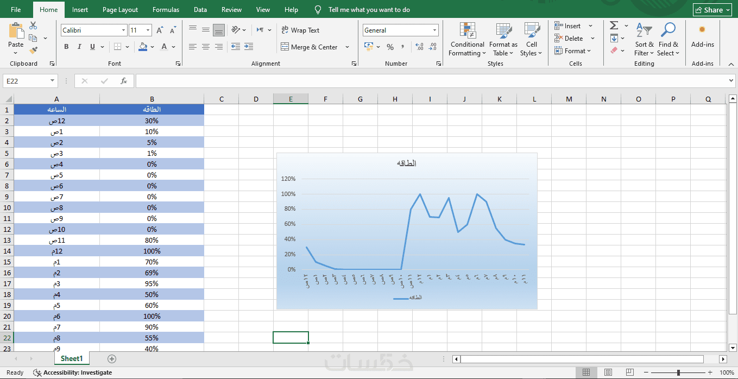
Task: Expand the General number format dropdown
Action: coord(435,30)
